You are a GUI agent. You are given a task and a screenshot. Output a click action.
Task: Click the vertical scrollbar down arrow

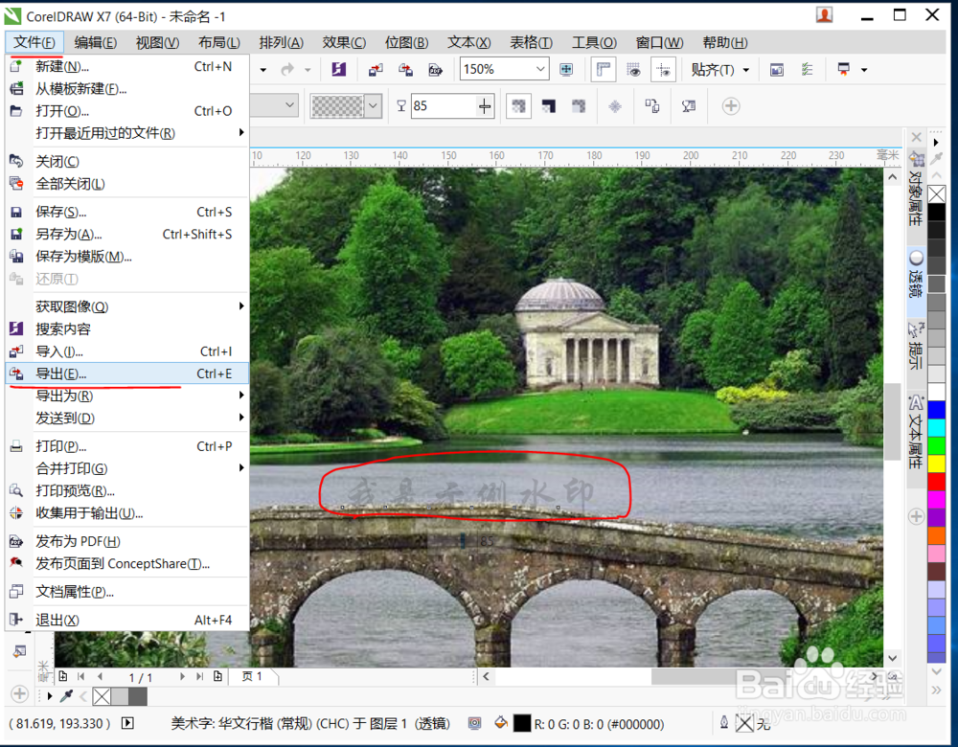tap(893, 658)
